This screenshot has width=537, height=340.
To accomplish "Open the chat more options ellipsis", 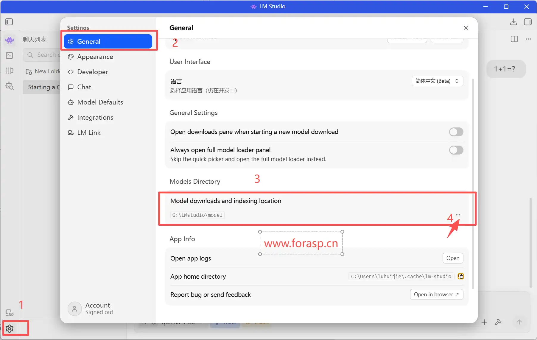I will [x=529, y=39].
